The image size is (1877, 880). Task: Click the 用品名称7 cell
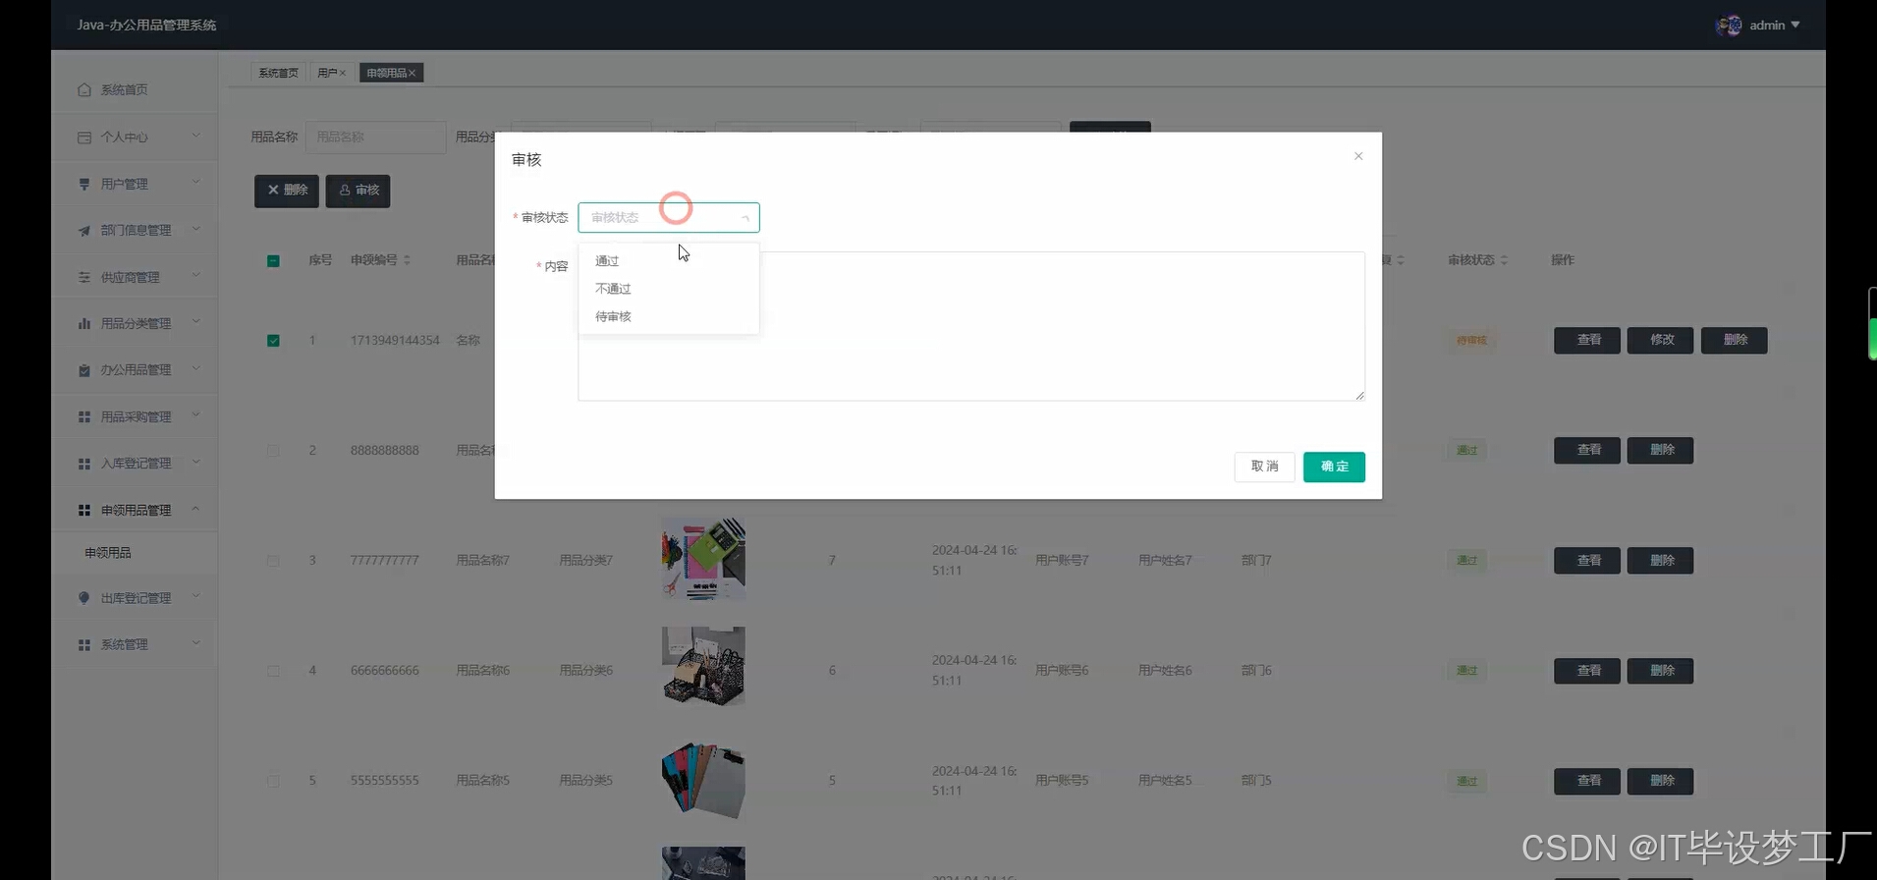click(482, 561)
